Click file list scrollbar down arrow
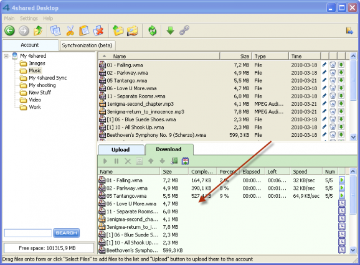Viewport: 360px width, 265px height. pyautogui.click(x=353, y=137)
